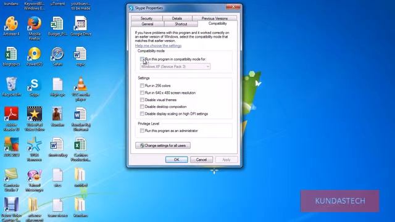This screenshot has width=395, height=222.
Task: Select the Compatibility tab
Action: tap(218, 23)
